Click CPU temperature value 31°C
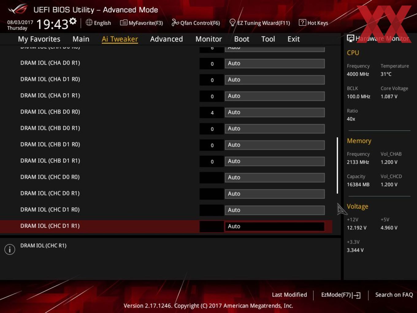The height and width of the screenshot is (313, 417). (386, 74)
